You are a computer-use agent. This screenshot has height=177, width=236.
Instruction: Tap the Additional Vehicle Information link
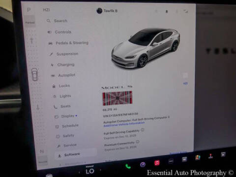pos(124,124)
